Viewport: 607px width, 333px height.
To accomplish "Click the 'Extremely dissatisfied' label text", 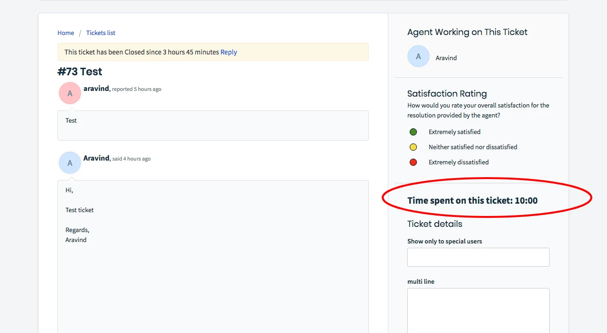I will (x=459, y=162).
